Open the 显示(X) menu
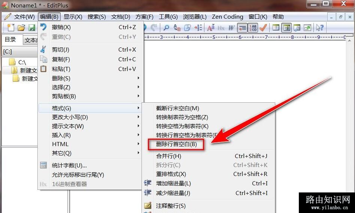 (x=73, y=17)
